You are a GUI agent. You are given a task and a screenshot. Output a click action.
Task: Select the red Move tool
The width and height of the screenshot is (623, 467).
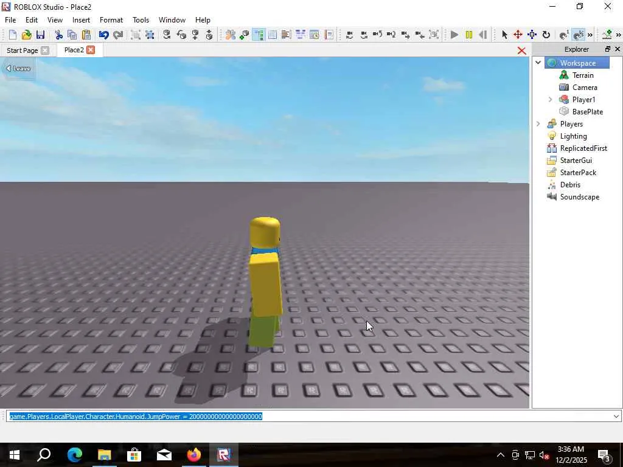click(x=518, y=35)
